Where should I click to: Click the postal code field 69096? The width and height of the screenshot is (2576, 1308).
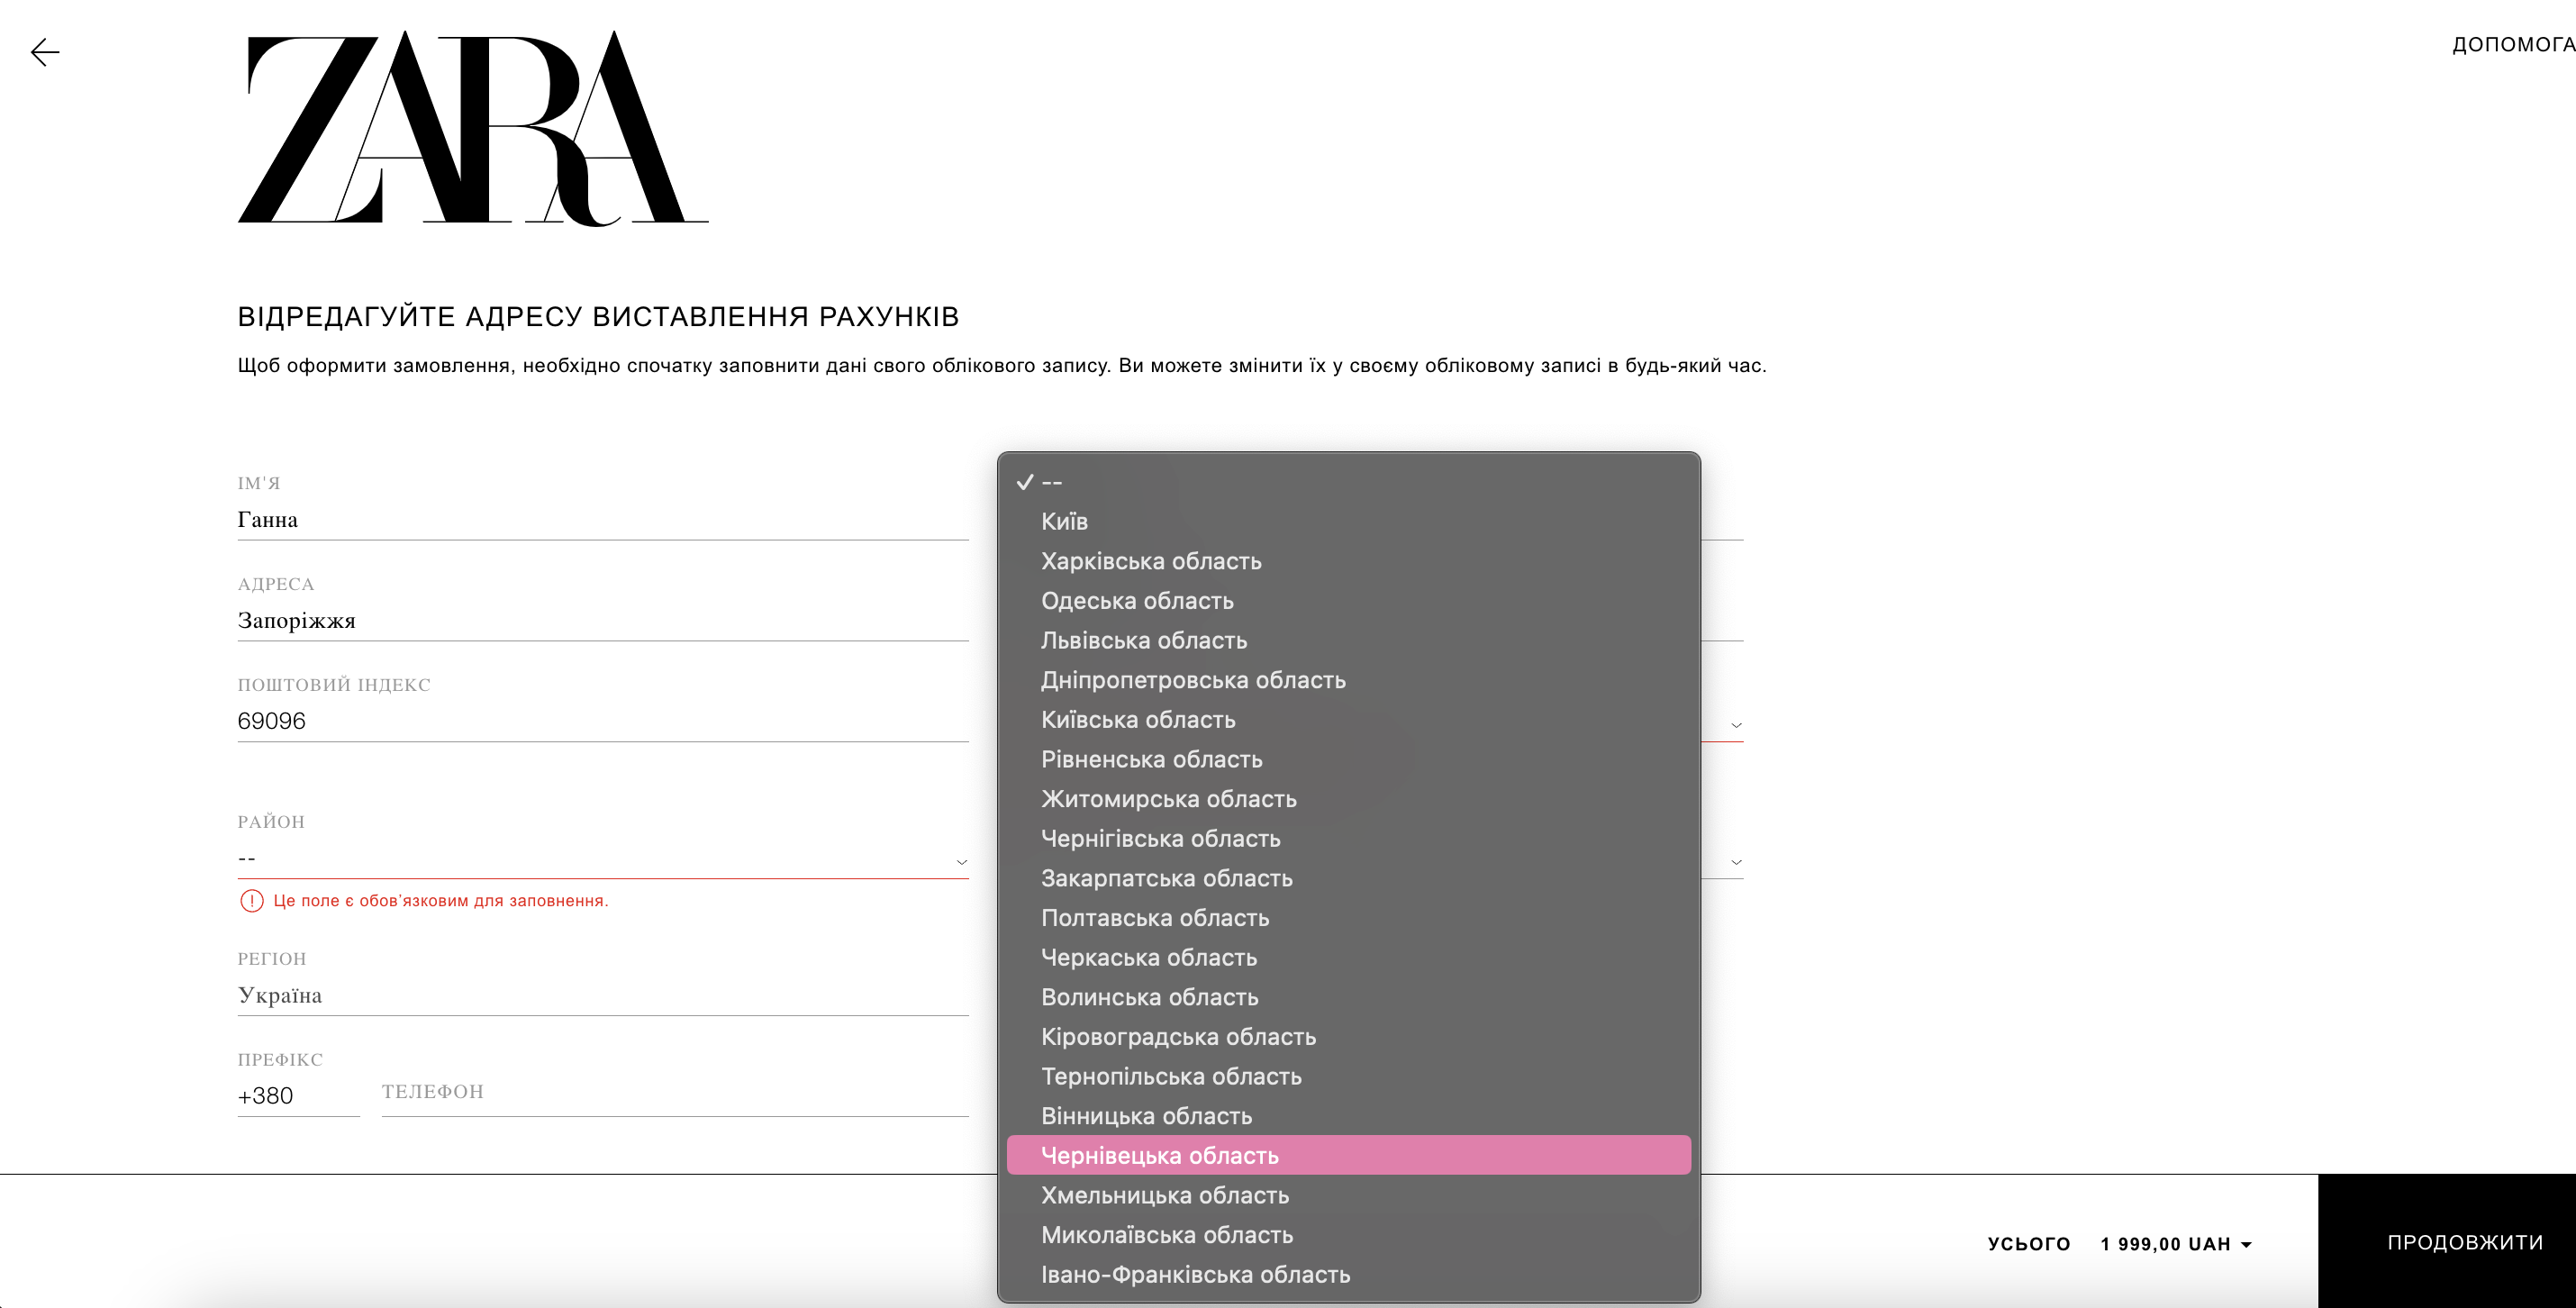click(x=602, y=721)
